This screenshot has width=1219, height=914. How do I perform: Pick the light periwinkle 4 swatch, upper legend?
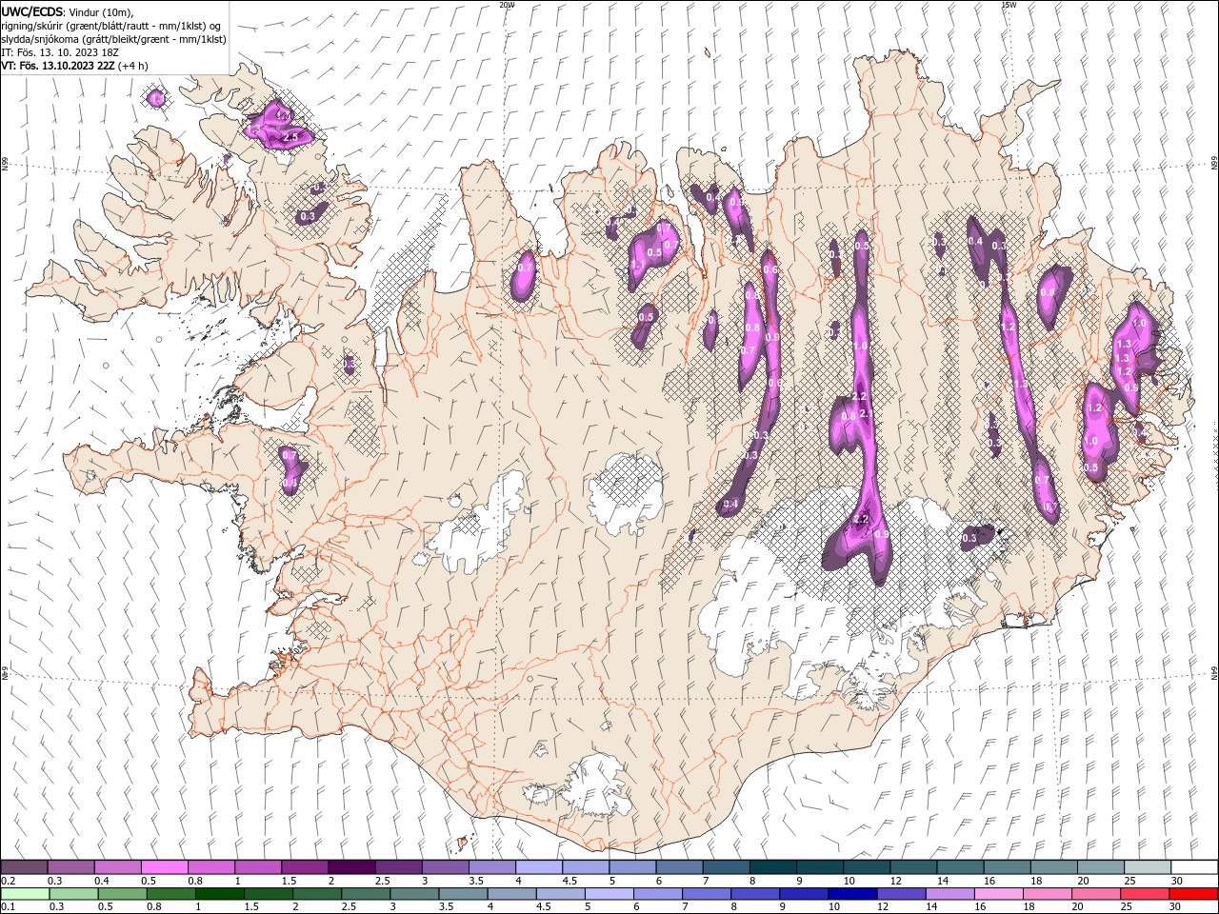[539, 867]
